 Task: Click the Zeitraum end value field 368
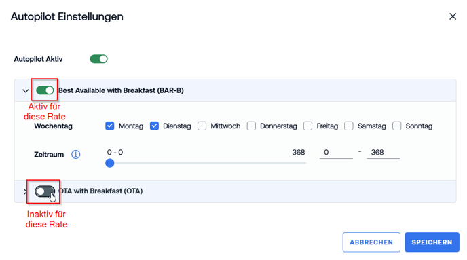tap(384, 153)
